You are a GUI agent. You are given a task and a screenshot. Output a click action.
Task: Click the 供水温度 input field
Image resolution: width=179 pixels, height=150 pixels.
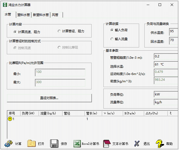pyautogui.click(x=173, y=32)
